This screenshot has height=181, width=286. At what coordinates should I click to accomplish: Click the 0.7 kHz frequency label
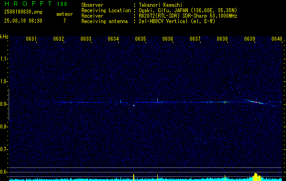tap(4, 149)
